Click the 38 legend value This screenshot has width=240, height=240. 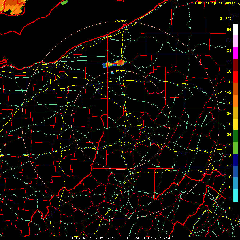229,103
